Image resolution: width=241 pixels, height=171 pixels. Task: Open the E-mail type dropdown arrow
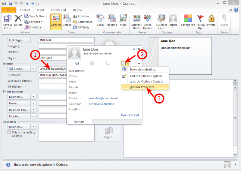[x=33, y=69]
